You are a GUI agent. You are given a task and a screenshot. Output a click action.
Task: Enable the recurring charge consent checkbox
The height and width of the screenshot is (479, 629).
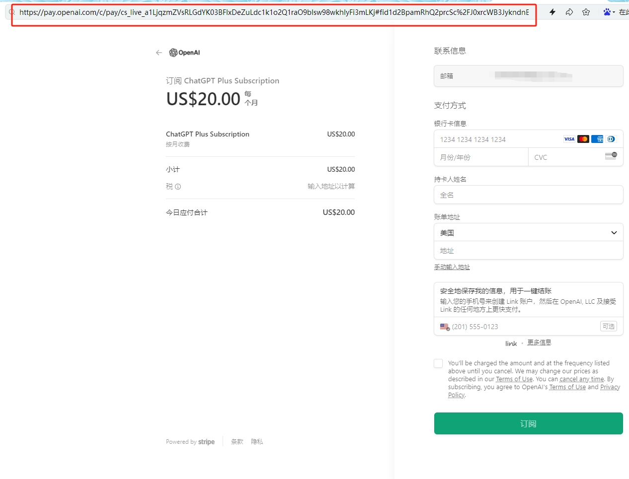coord(438,363)
